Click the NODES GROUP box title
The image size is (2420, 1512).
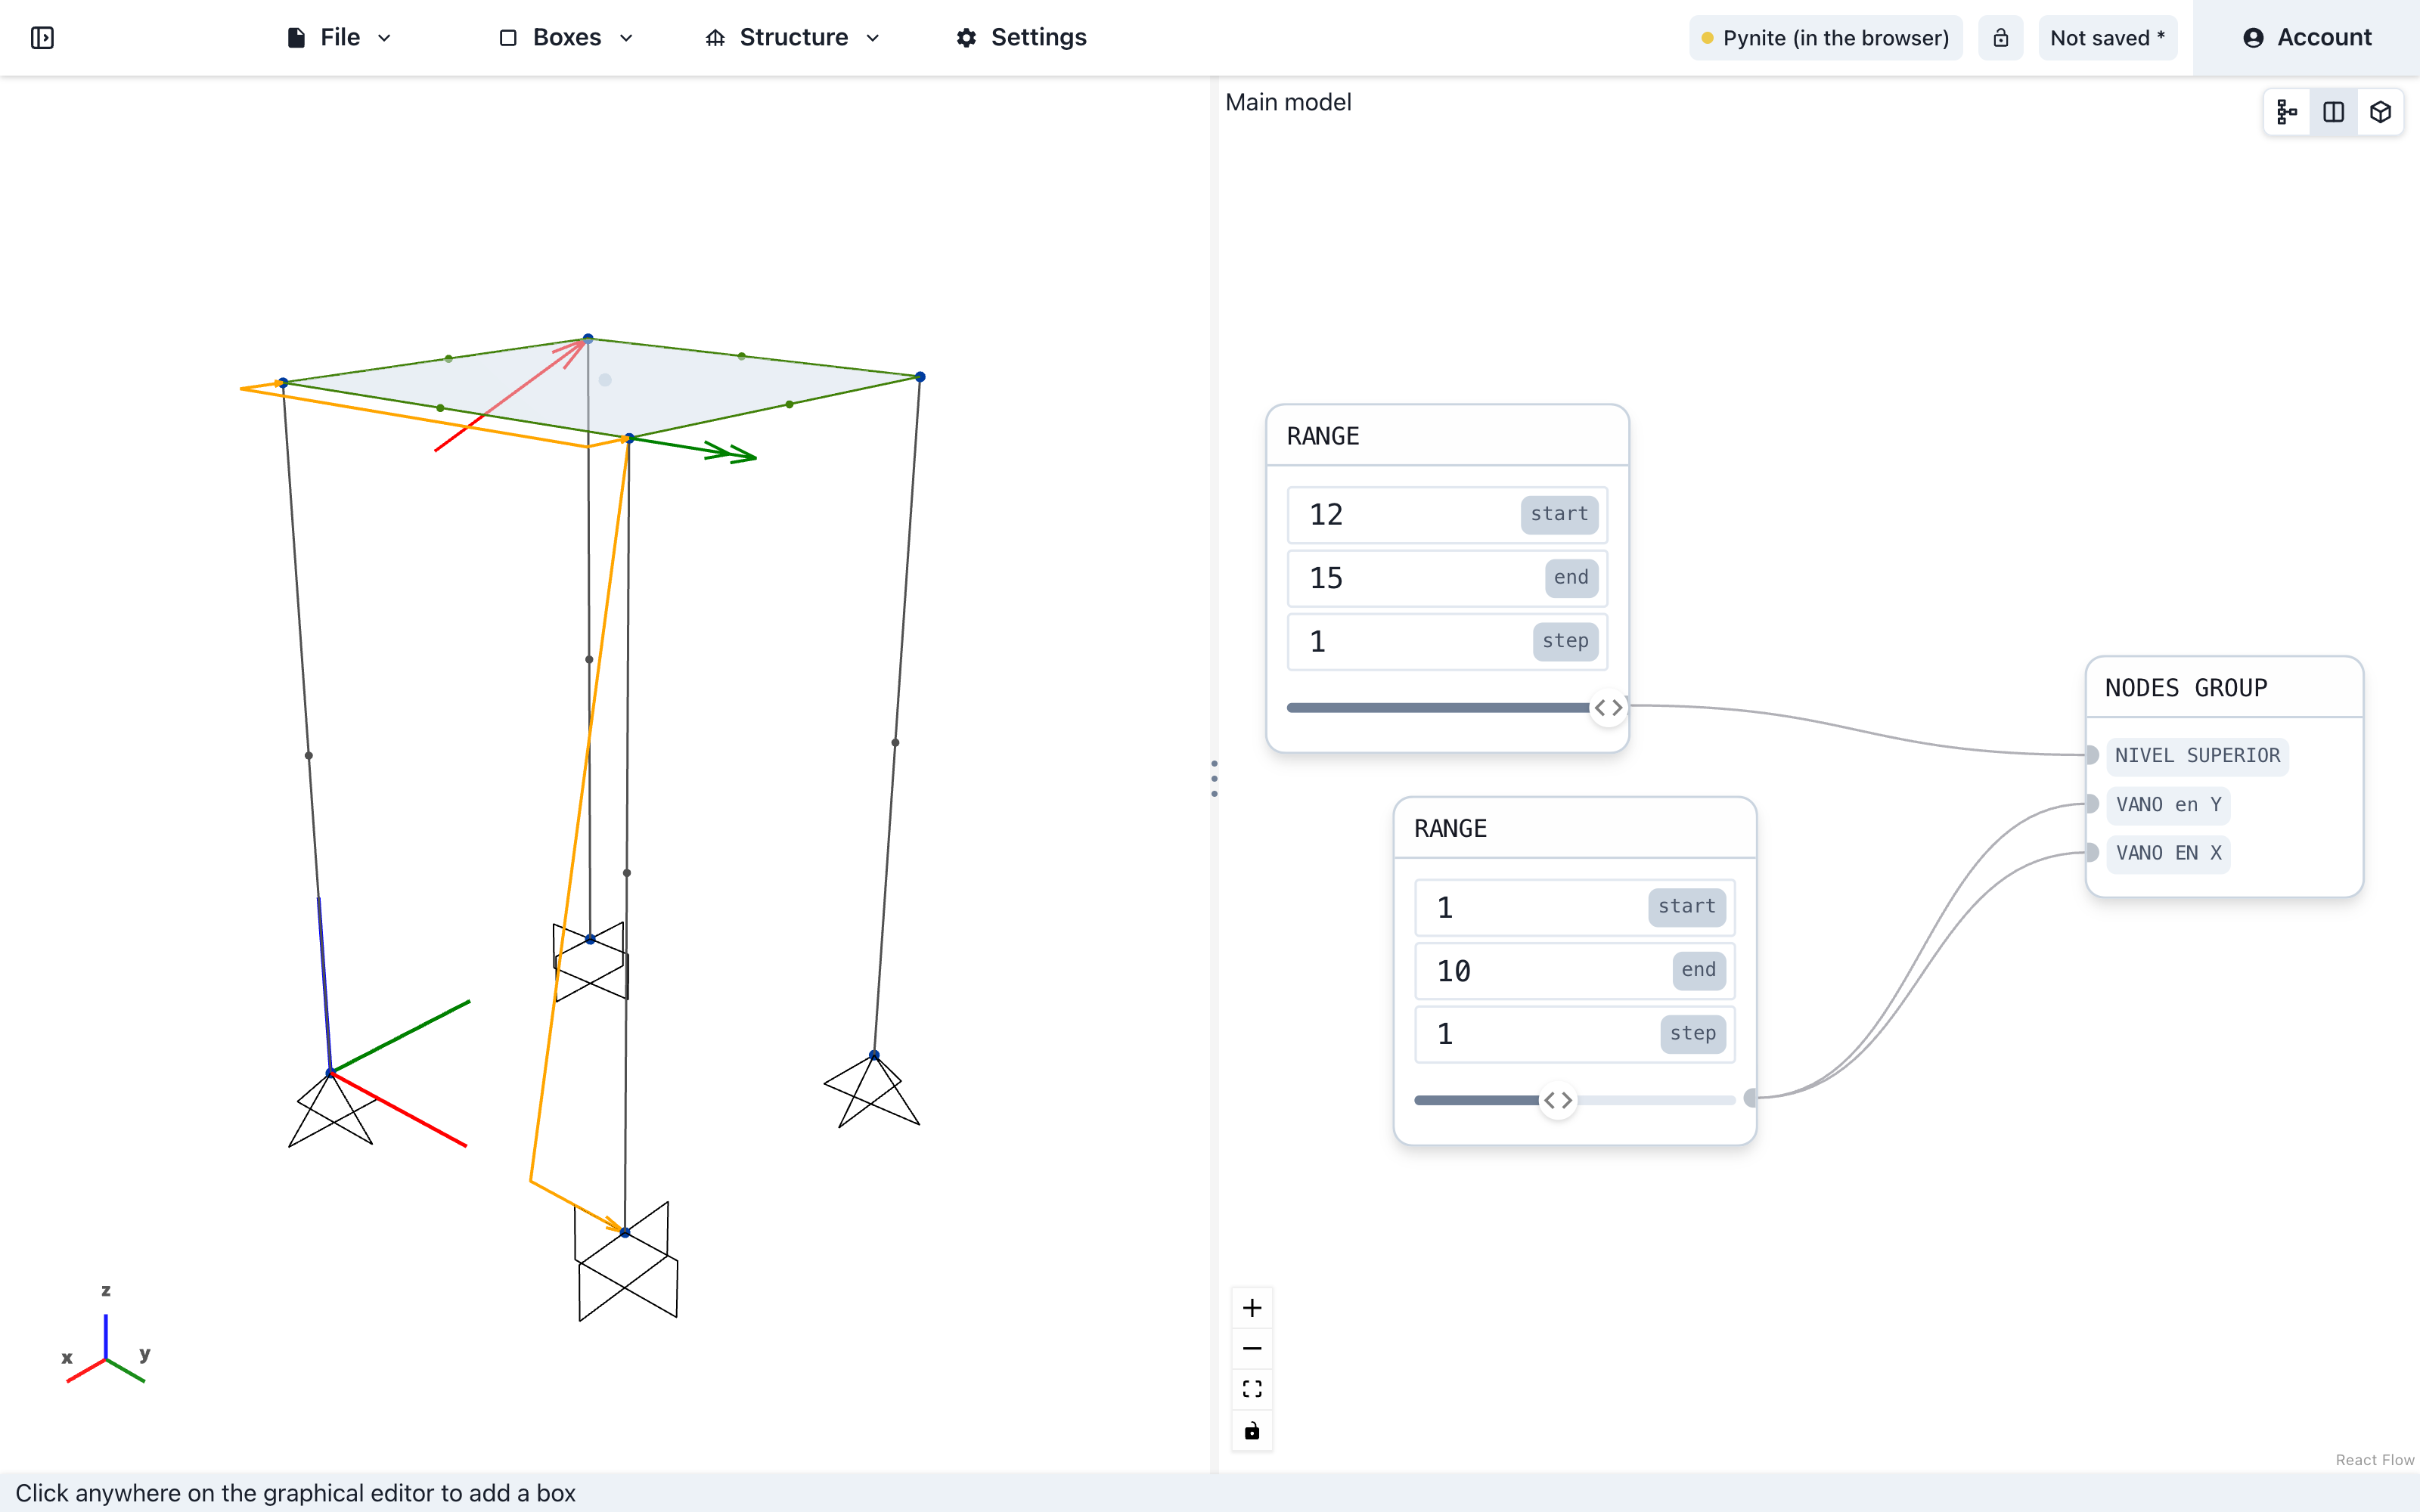point(2186,688)
